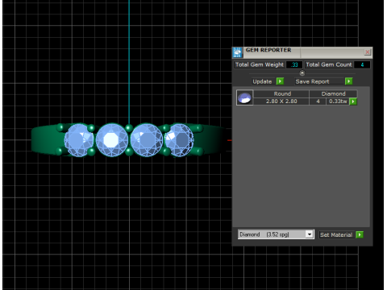The image size is (387, 290).
Task: Click the Diamond material cell in report row
Action: point(333,93)
